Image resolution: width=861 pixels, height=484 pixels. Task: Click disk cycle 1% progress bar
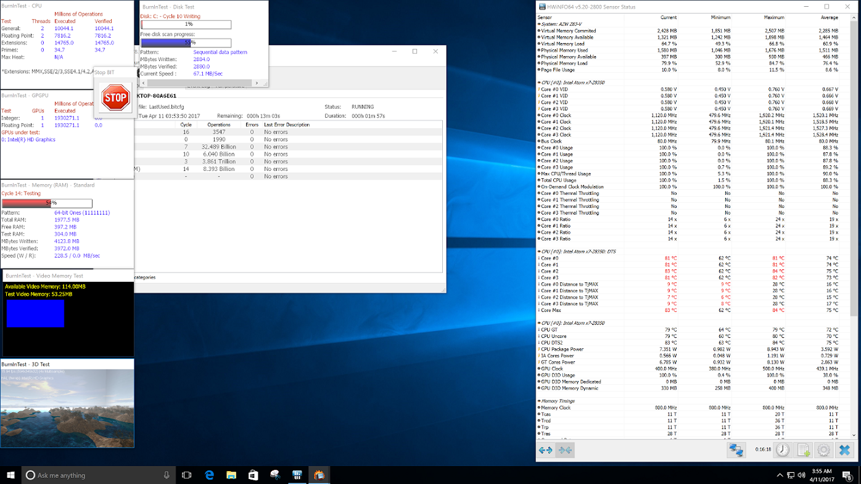tap(186, 25)
